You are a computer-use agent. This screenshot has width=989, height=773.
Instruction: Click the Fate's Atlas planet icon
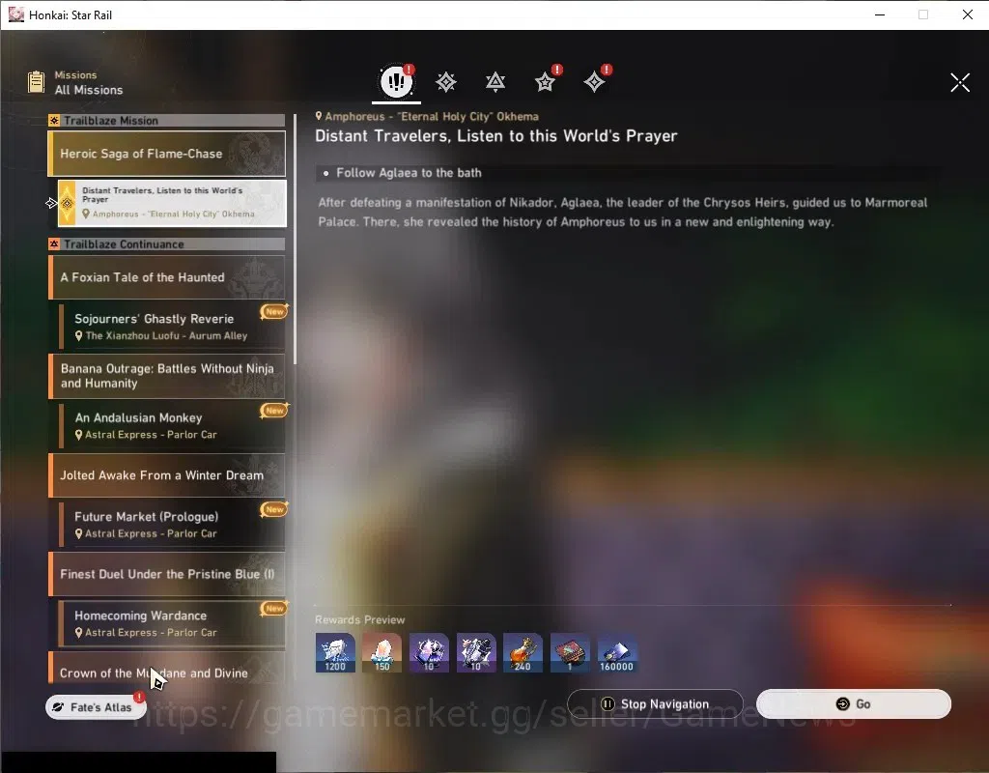pyautogui.click(x=58, y=706)
